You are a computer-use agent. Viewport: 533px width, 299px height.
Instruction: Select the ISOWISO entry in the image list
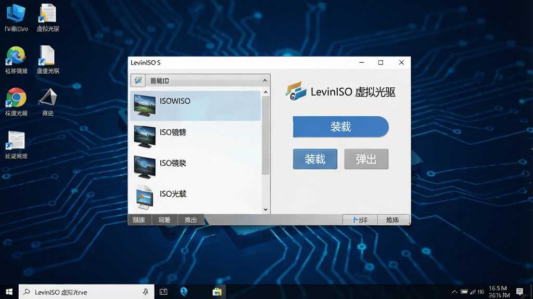[x=196, y=106]
